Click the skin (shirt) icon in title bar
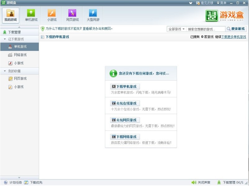 pos(191,3)
